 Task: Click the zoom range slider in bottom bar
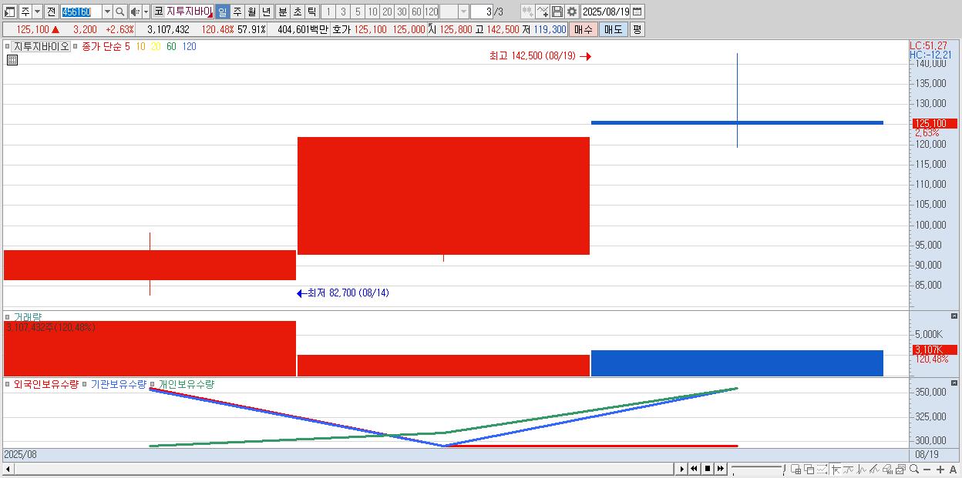click(x=758, y=469)
